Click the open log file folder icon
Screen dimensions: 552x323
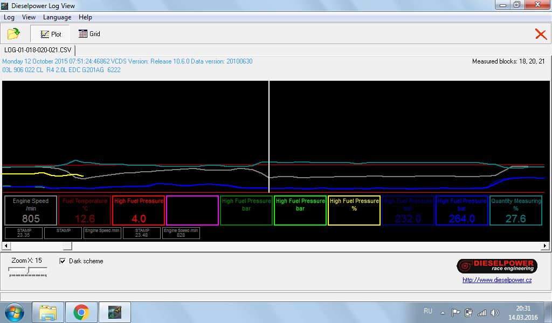pos(13,34)
